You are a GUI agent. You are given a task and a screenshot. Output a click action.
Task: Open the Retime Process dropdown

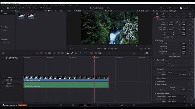[176, 96]
